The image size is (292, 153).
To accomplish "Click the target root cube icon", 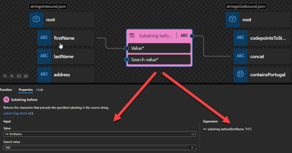I will pos(233,20).
